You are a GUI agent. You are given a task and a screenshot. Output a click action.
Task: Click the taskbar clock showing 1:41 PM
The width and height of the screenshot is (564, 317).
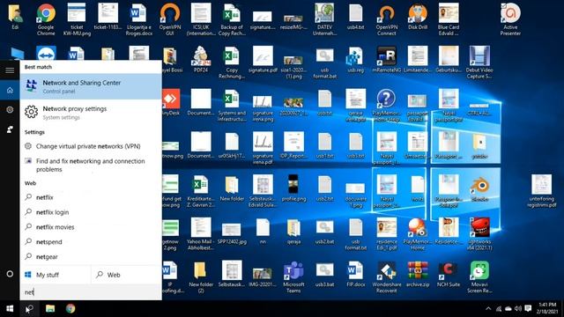(547, 308)
